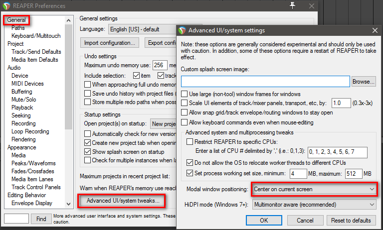Open Peaks/Waveforms settings page

[x=33, y=163]
